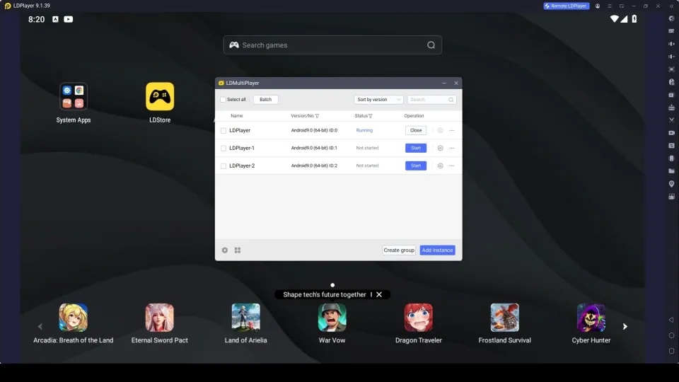
Task: Click Arcadia: Breath of the Land thumbnail
Action: click(73, 318)
